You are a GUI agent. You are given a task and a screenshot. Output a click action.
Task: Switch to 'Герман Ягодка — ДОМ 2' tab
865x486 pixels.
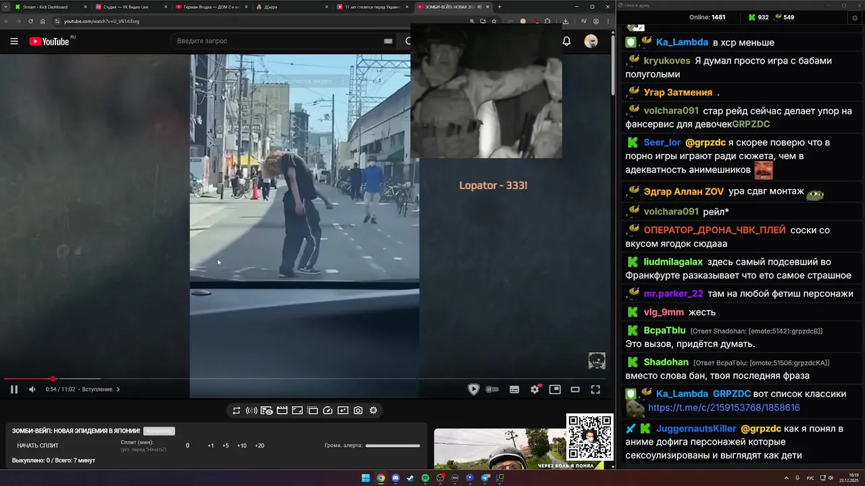pos(211,7)
